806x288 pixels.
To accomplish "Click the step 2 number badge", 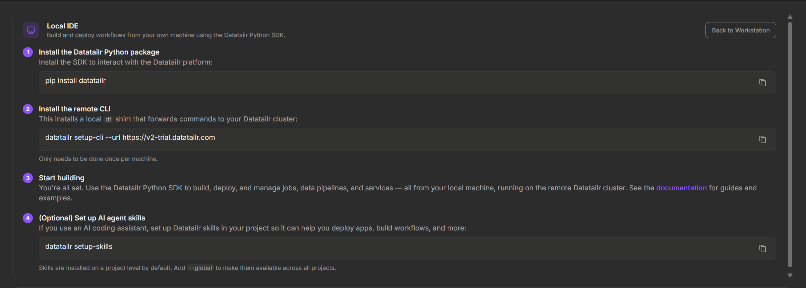I will click(28, 109).
